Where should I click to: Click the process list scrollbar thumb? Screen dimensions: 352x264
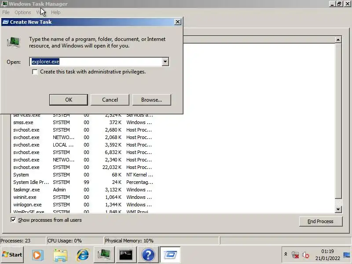[338, 120]
